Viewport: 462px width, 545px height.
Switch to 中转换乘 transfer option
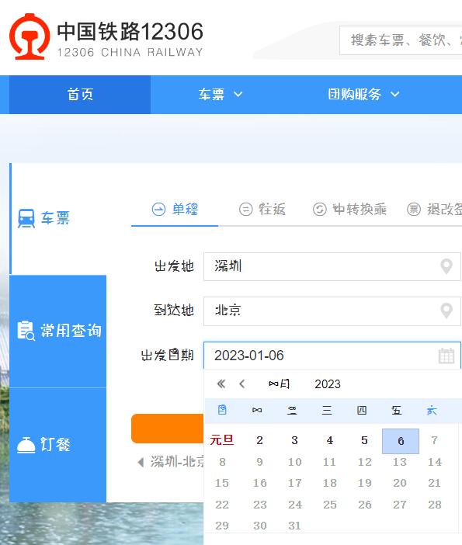click(x=349, y=210)
